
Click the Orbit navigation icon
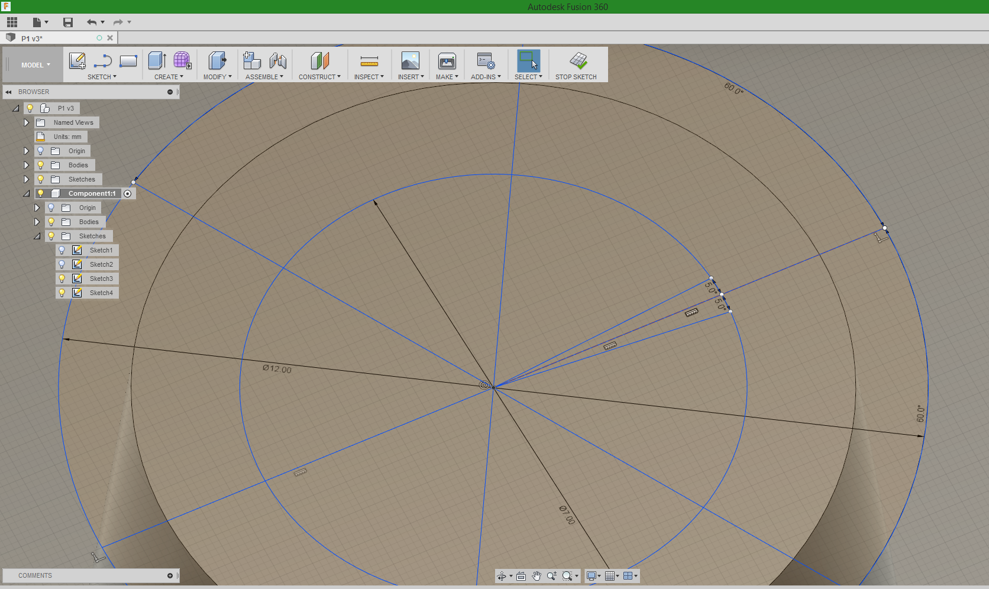(x=502, y=576)
